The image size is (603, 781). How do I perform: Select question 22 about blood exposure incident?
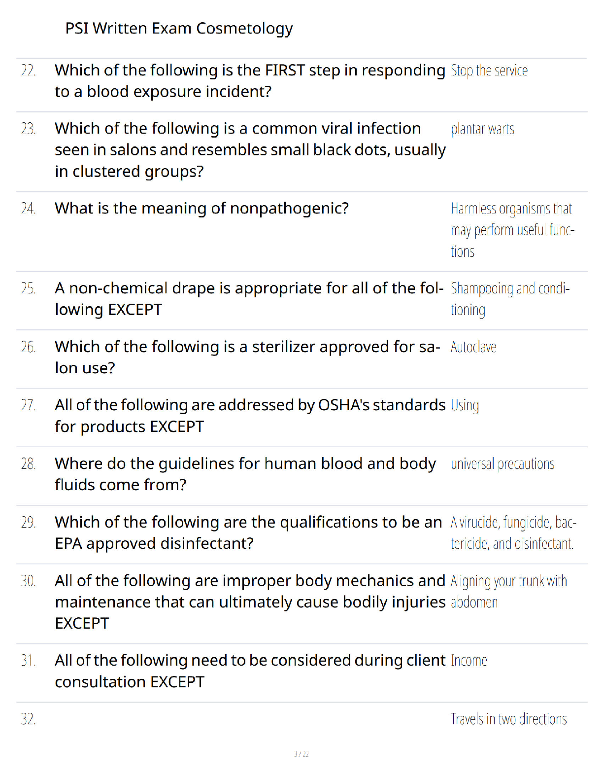[250, 81]
